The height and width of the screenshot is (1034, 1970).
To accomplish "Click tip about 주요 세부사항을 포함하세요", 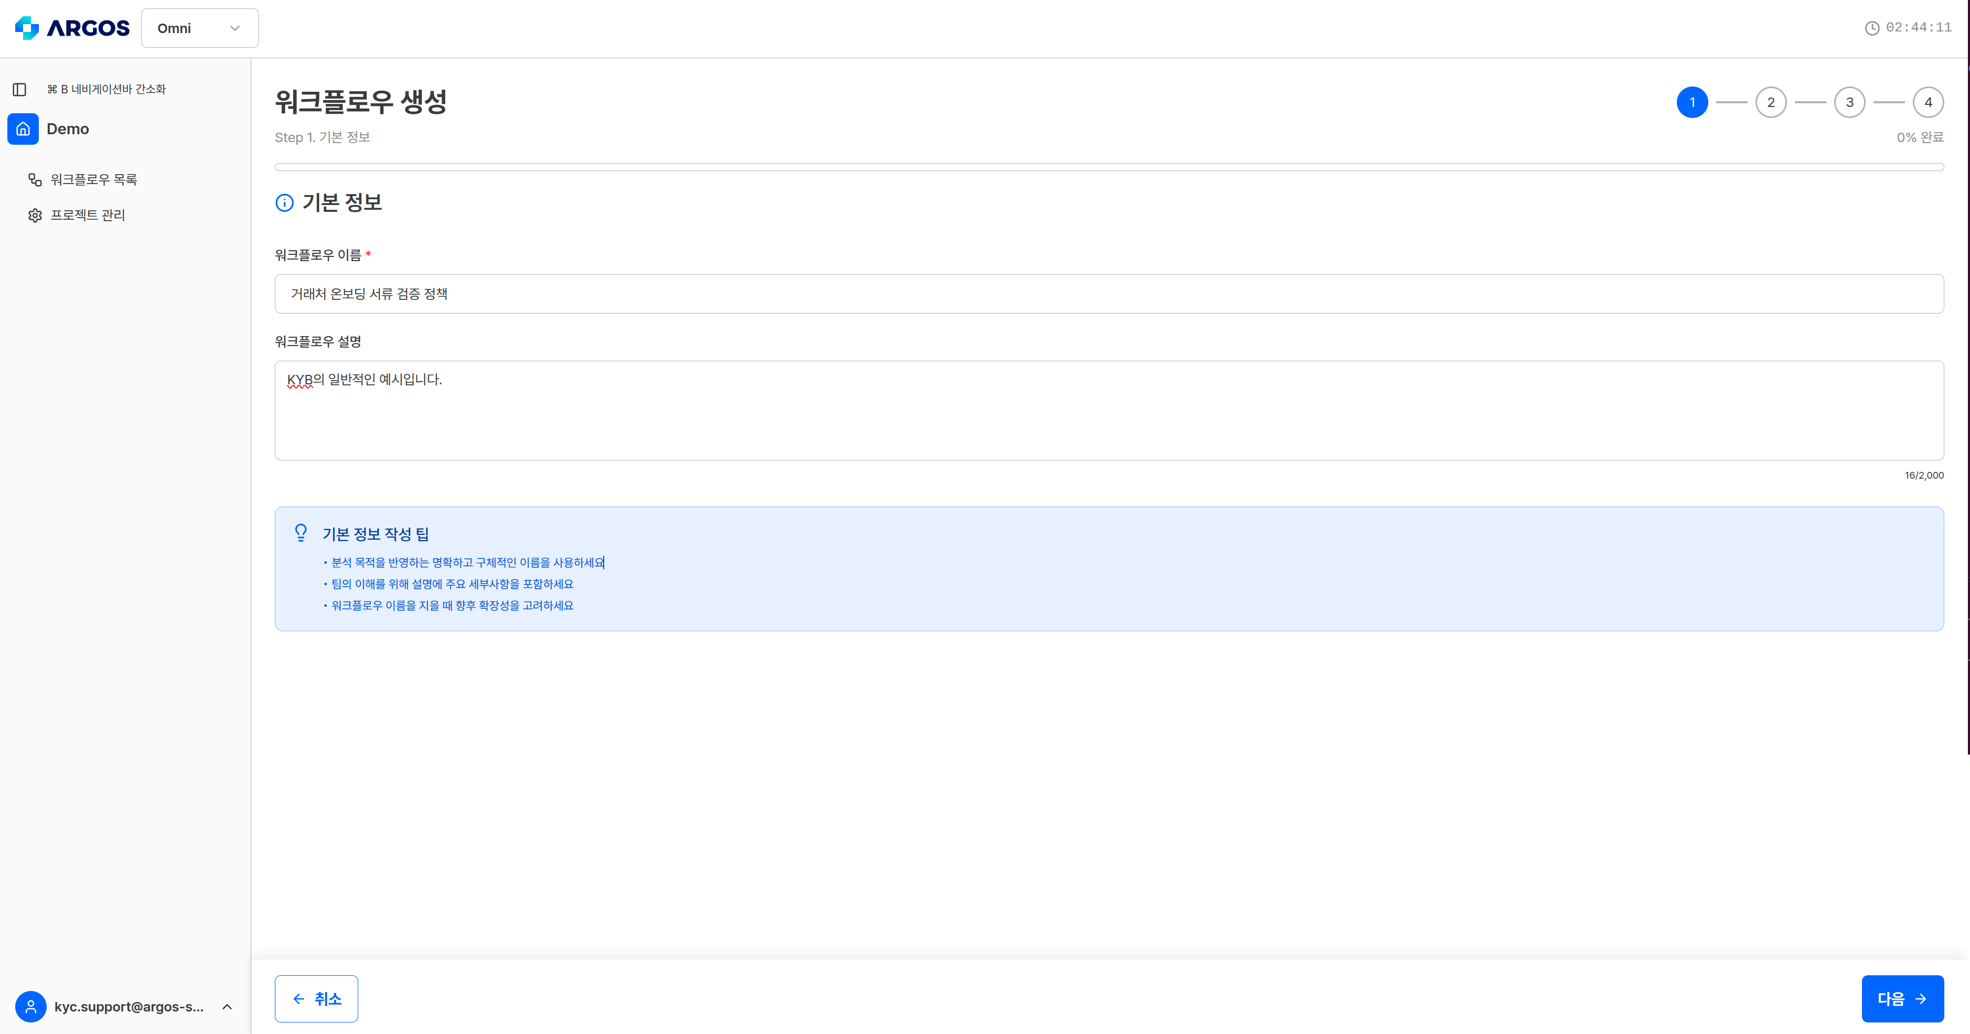I will point(452,584).
